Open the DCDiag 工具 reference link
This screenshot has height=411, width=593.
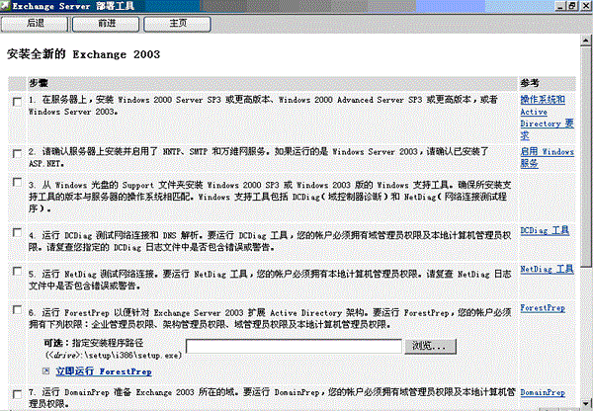pyautogui.click(x=545, y=230)
